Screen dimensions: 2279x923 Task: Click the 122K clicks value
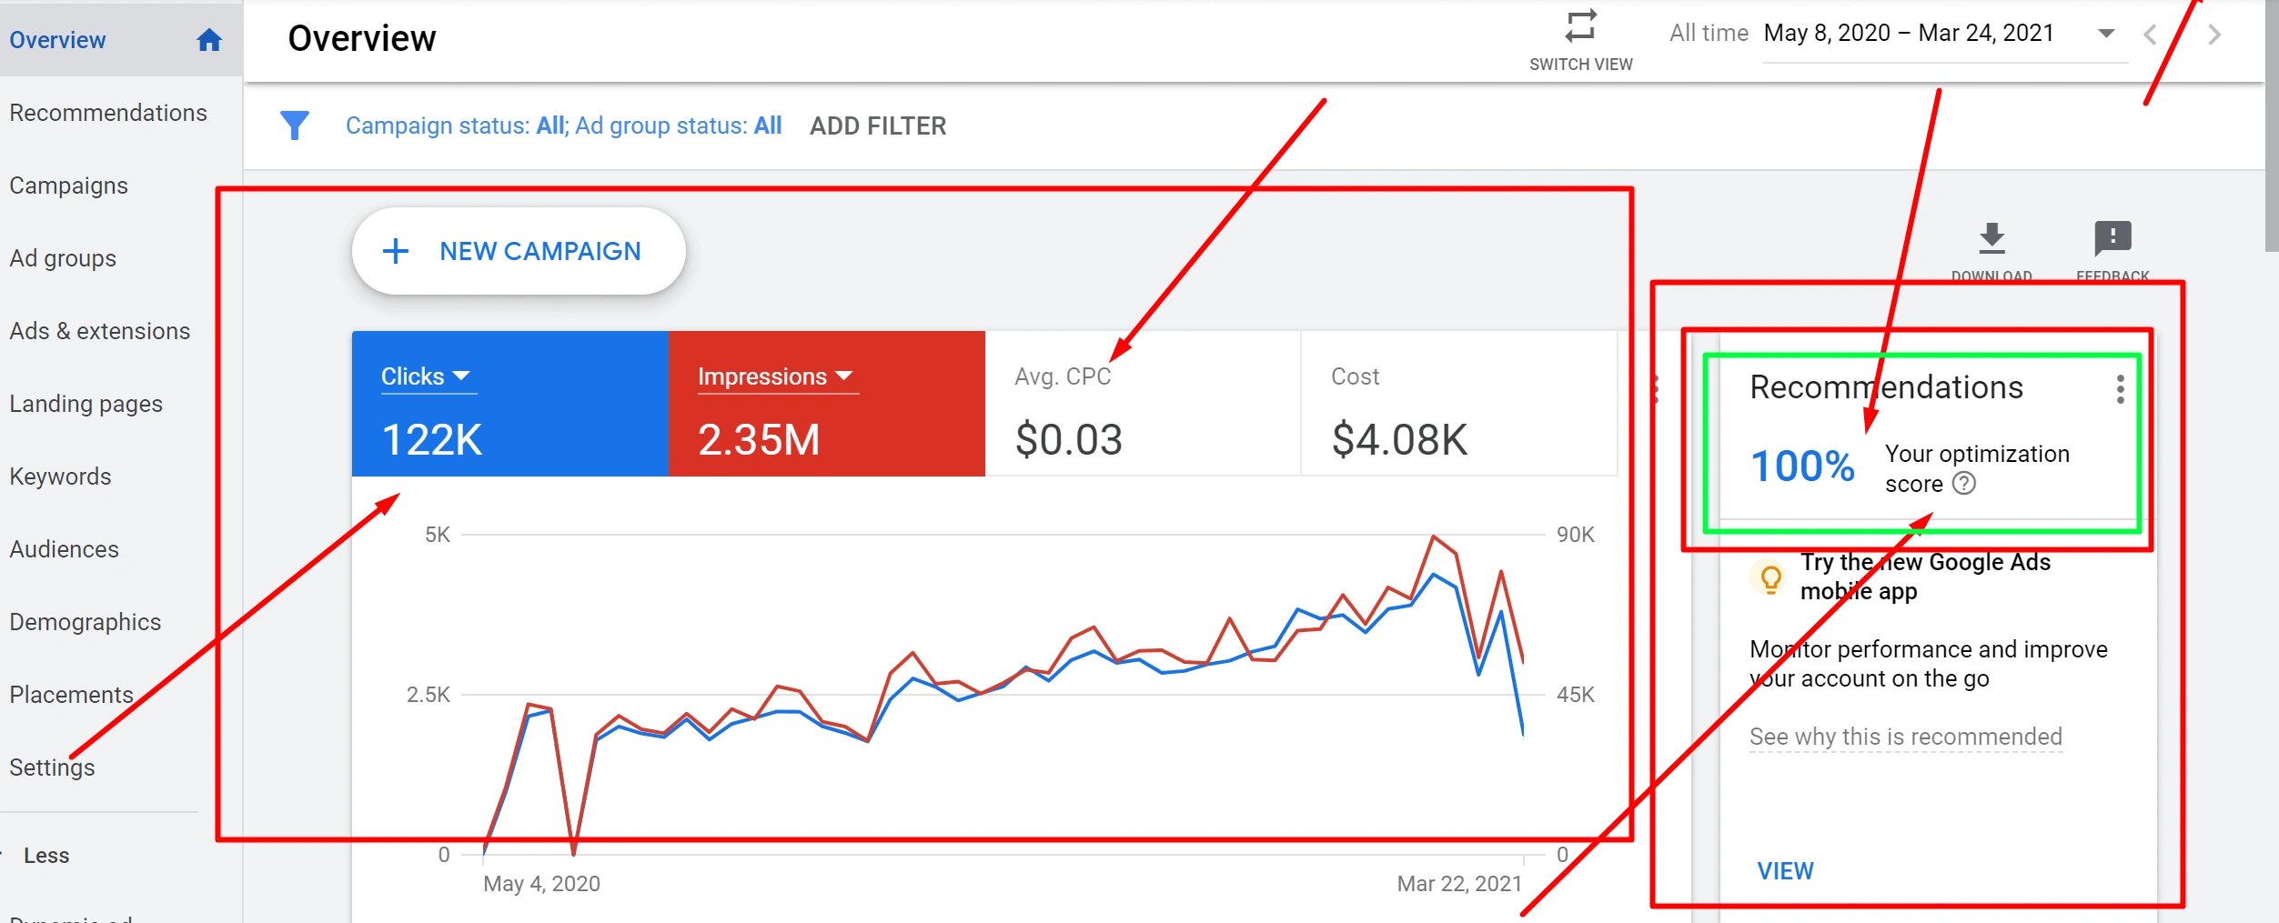(x=432, y=440)
